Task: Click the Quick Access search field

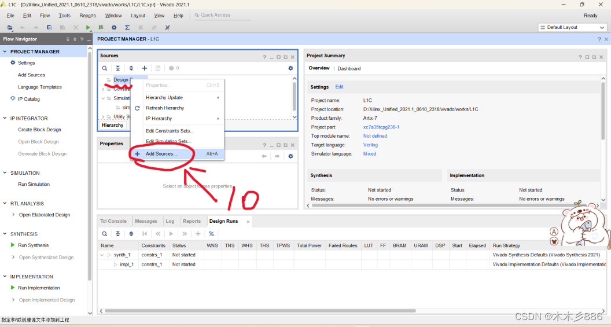Action: click(223, 15)
